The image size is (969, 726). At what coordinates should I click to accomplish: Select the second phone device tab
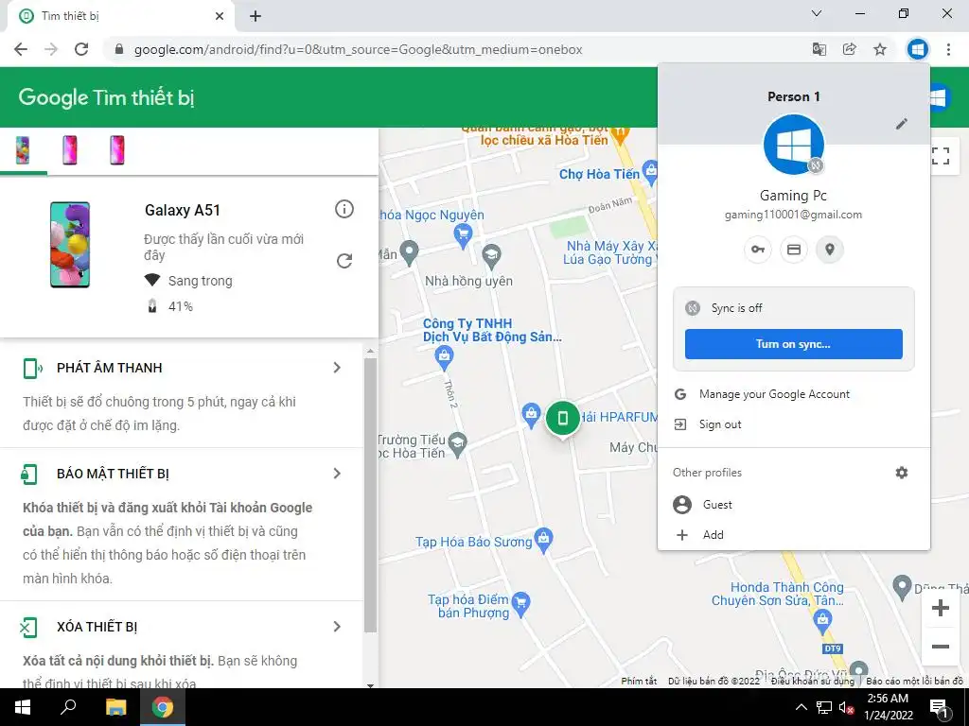[70, 150]
